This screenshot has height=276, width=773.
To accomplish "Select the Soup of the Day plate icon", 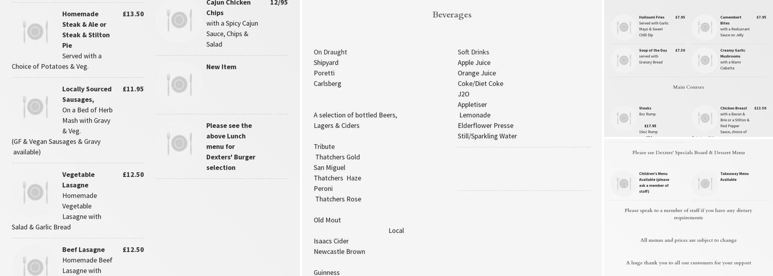I will click(623, 60).
